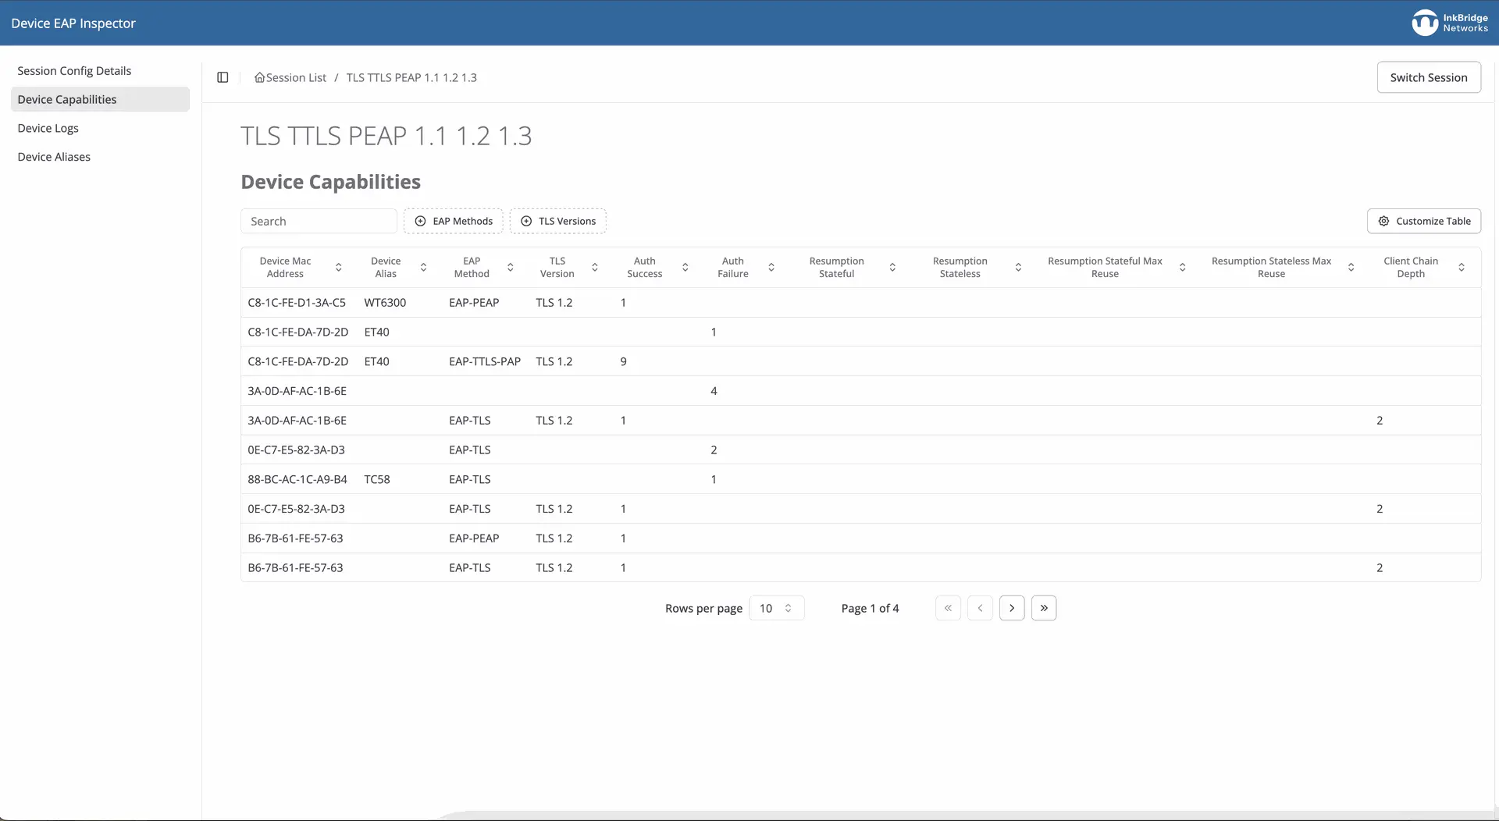Click the home icon beside Session List
This screenshot has height=821, width=1499.
(x=259, y=77)
